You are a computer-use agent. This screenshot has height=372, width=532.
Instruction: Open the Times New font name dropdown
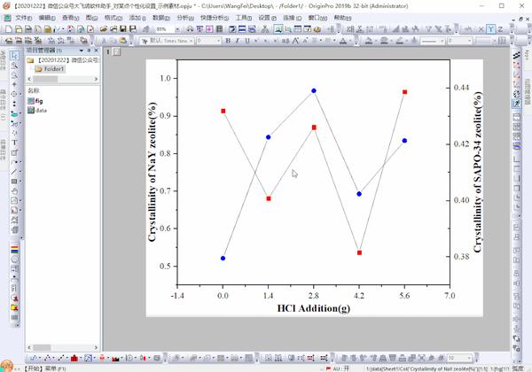pos(191,41)
